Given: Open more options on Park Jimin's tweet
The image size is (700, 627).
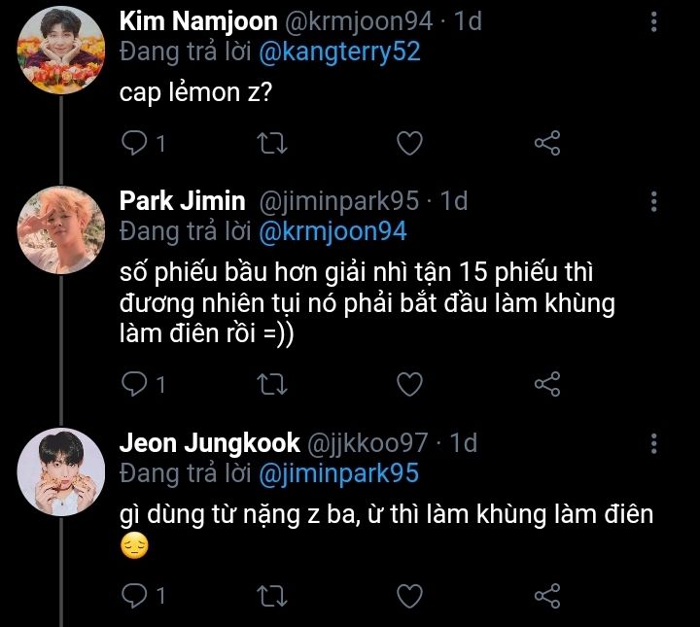Looking at the screenshot, I should click(653, 201).
